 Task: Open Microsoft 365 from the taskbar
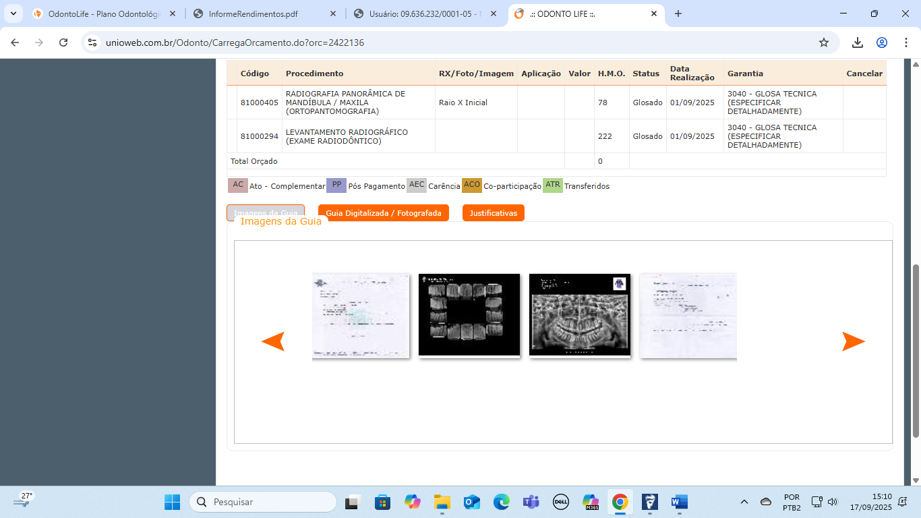point(591,502)
